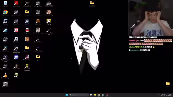The width and height of the screenshot is (173, 97).
Task: Click chat username nikita731563
Action: pyautogui.click(x=135, y=47)
